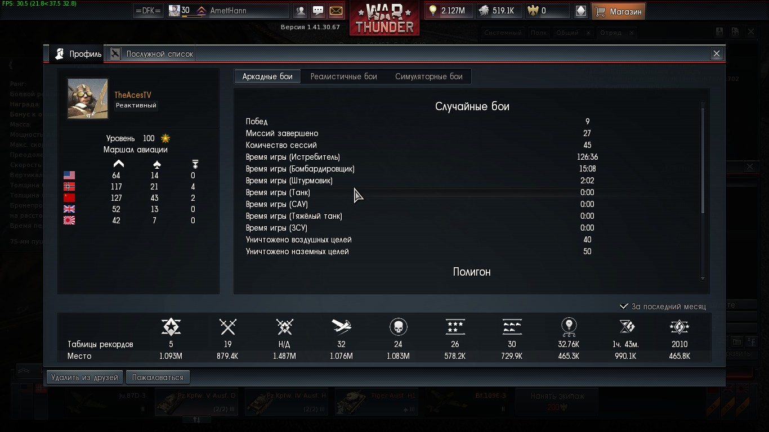
Task: Select the skull deaths leaderboard icon
Action: pos(398,327)
